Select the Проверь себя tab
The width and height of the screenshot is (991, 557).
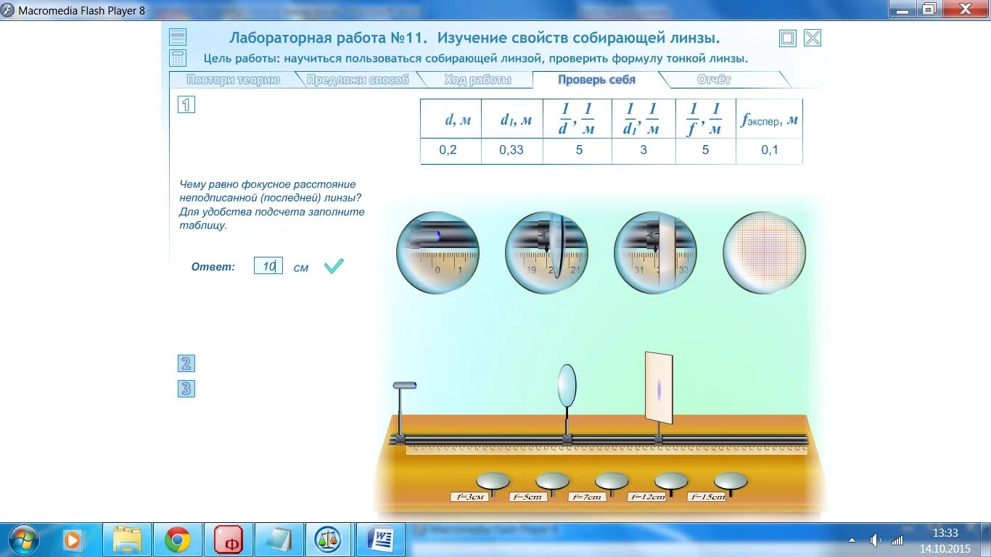tap(596, 80)
